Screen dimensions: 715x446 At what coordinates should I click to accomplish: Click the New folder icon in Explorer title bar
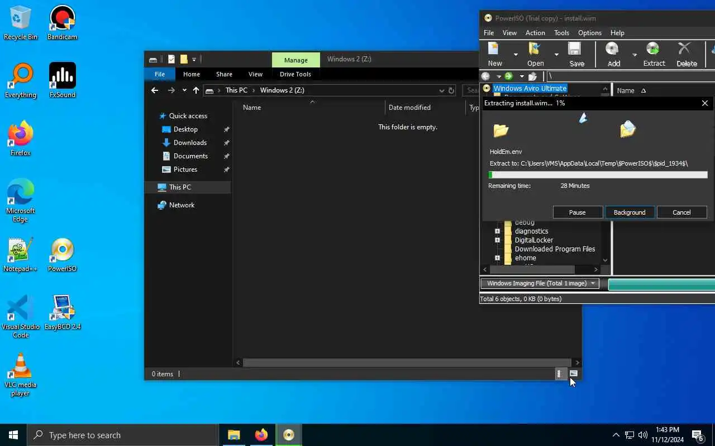(184, 59)
